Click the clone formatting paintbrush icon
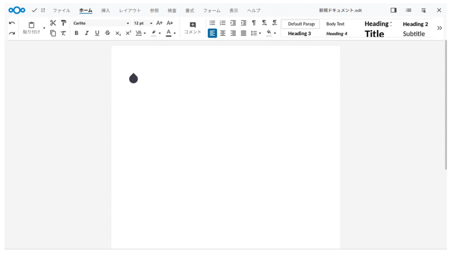453x254 pixels. [x=64, y=23]
